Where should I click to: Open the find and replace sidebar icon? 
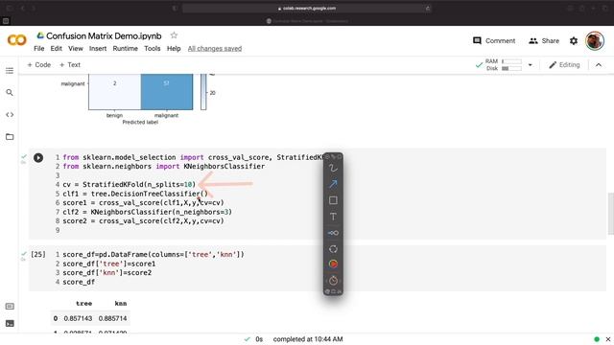tap(10, 92)
